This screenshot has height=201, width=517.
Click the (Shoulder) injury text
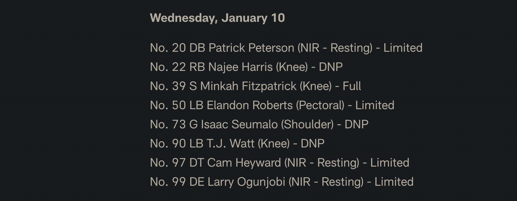coord(307,124)
